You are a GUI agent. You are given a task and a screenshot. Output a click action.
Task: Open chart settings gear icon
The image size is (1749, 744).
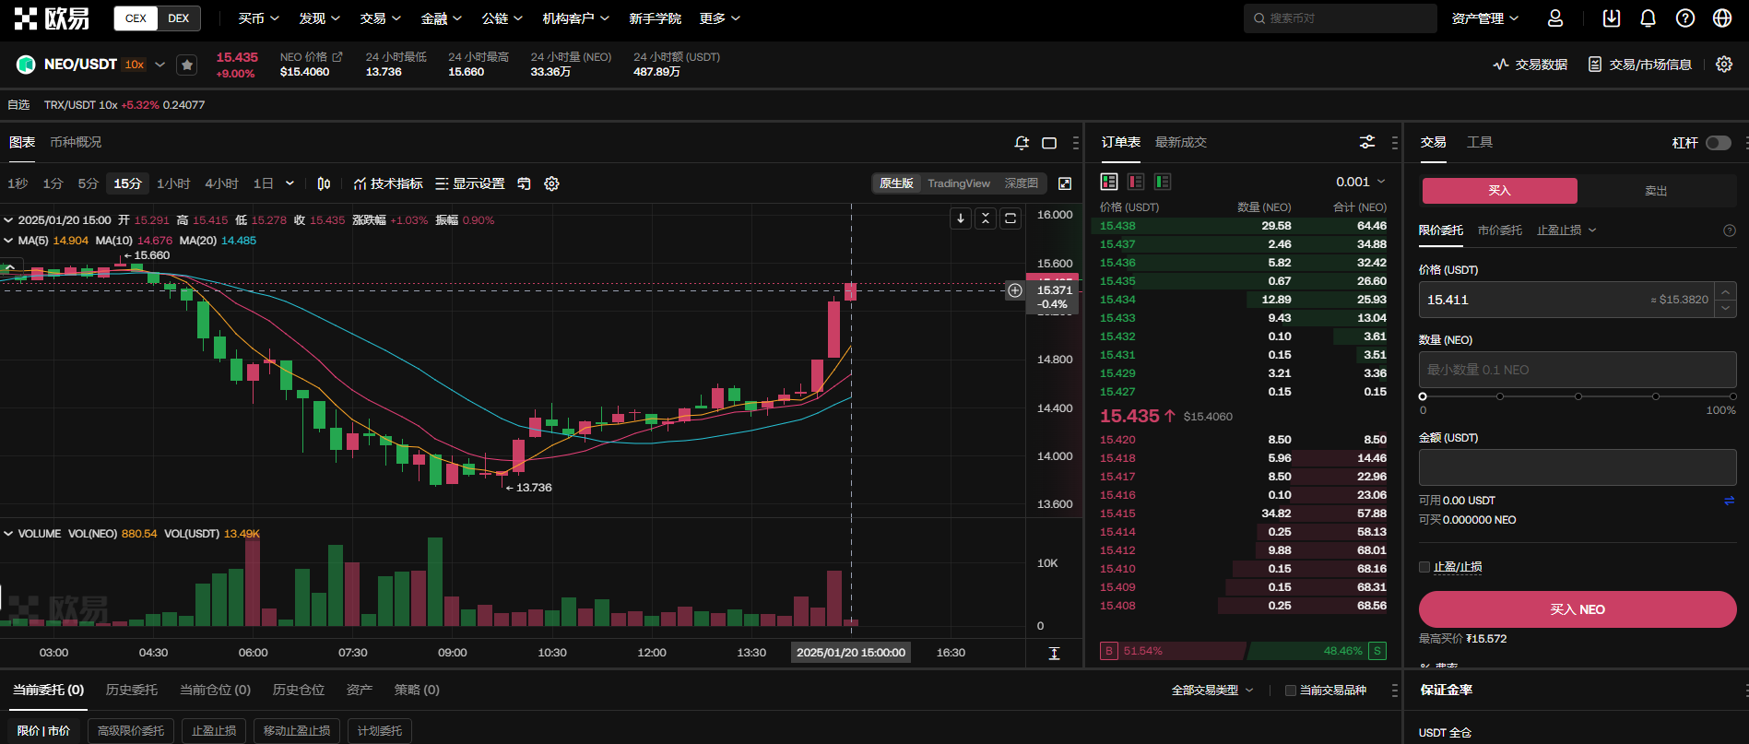(x=551, y=183)
